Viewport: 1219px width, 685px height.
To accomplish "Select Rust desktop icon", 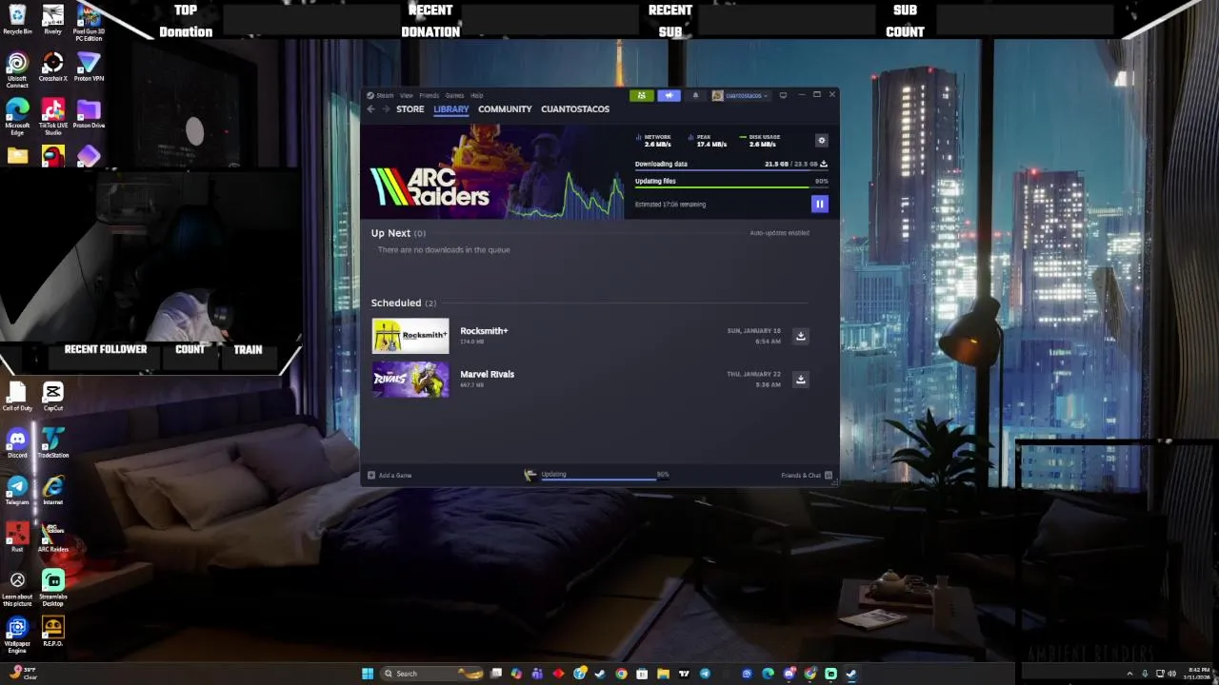I will [x=17, y=537].
